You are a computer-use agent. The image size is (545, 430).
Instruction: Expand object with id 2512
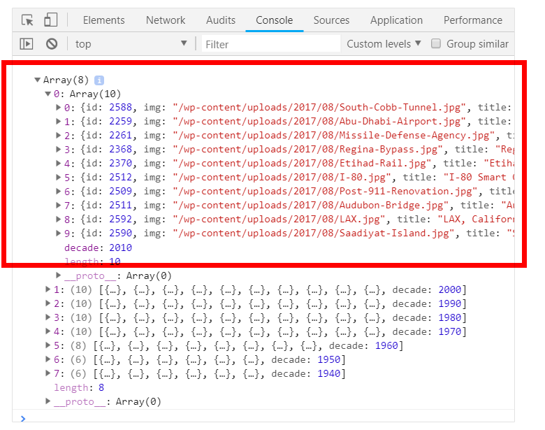point(59,178)
